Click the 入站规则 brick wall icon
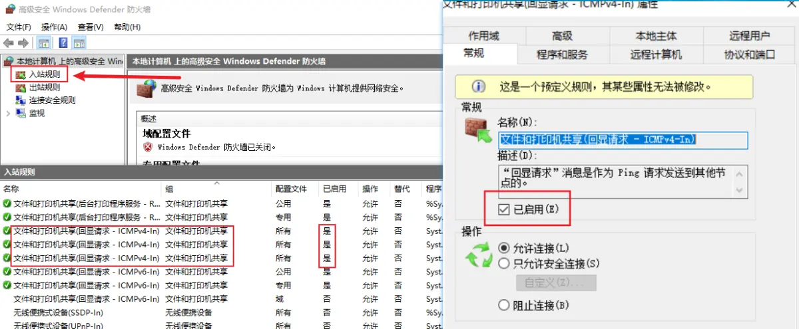The image size is (799, 329). (21, 74)
